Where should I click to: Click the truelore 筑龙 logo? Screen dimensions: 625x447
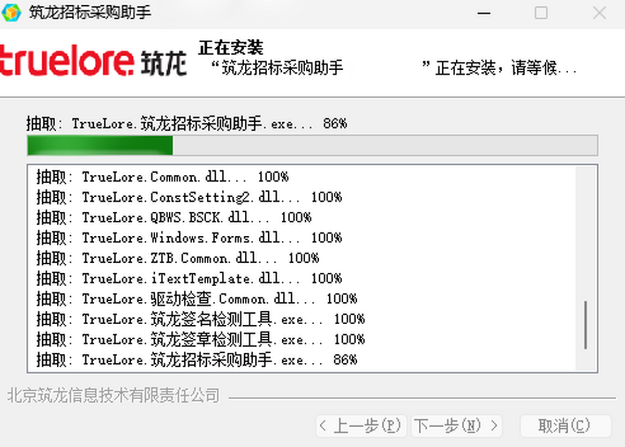93,61
